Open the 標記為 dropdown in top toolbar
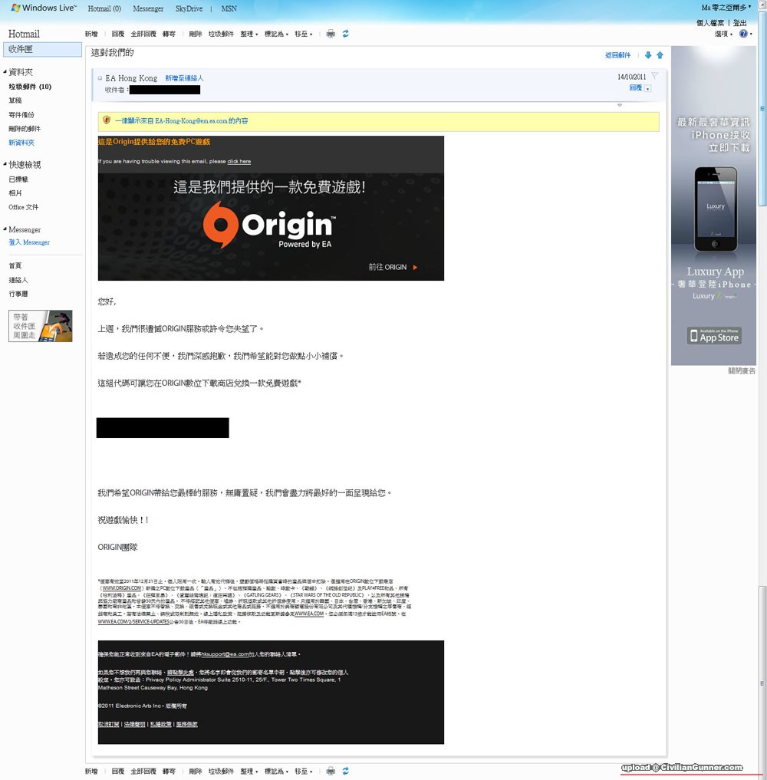Image resolution: width=767 pixels, height=780 pixels. pyautogui.click(x=276, y=34)
